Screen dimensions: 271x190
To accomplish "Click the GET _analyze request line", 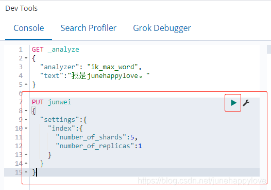I will pyautogui.click(x=56, y=50).
